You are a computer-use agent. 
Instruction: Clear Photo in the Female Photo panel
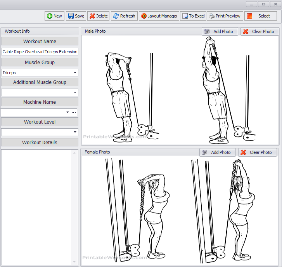coord(256,152)
